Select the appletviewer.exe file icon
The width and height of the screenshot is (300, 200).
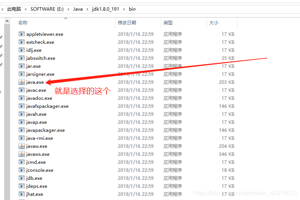(x=22, y=34)
